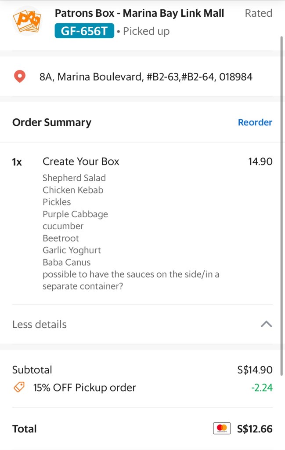Image resolution: width=285 pixels, height=450 pixels.
Task: Click the Less details label
Action: pos(40,325)
